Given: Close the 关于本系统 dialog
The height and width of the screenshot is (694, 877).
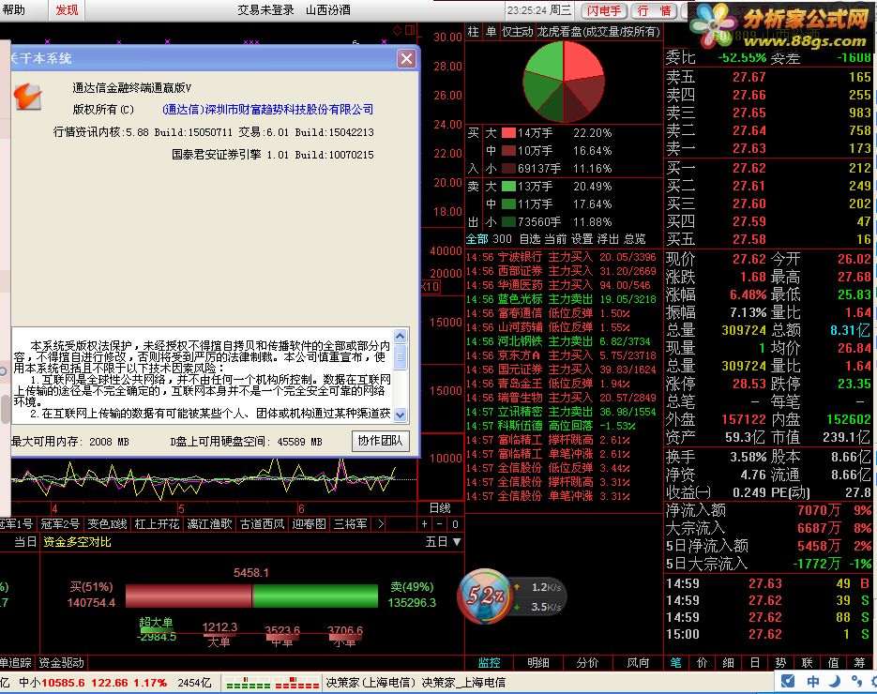Looking at the screenshot, I should tap(407, 58).
